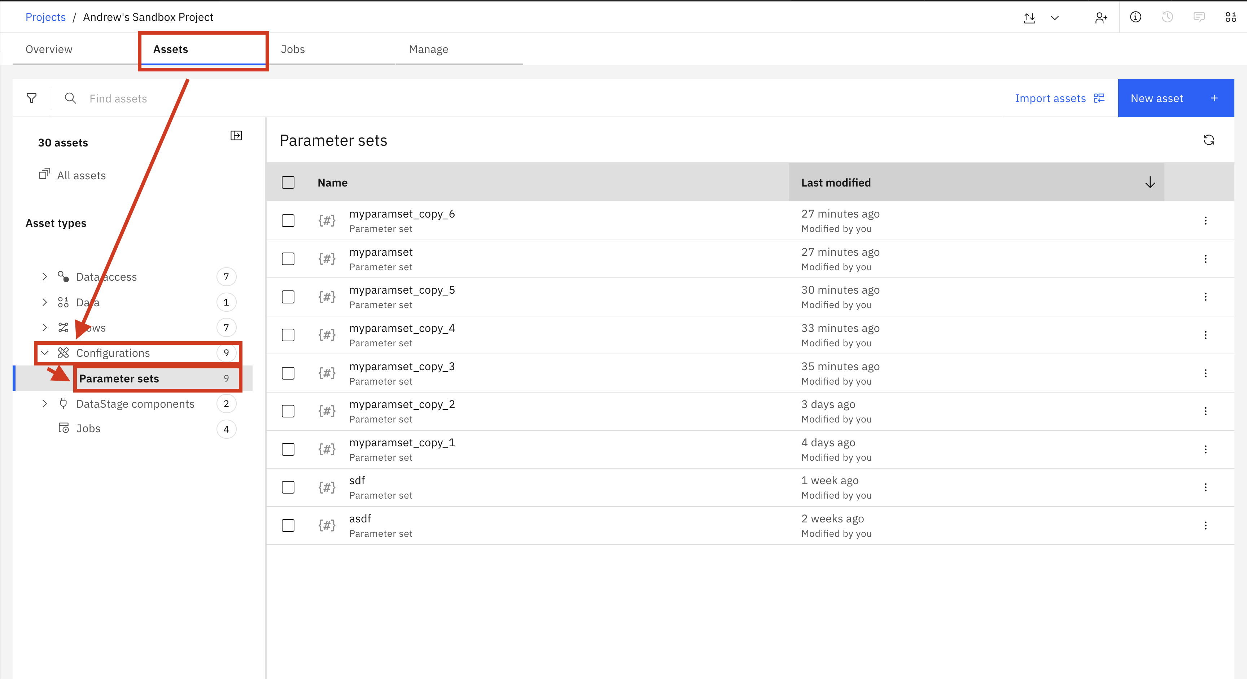Select the myparamset checkbox
The height and width of the screenshot is (679, 1247).
(x=288, y=259)
